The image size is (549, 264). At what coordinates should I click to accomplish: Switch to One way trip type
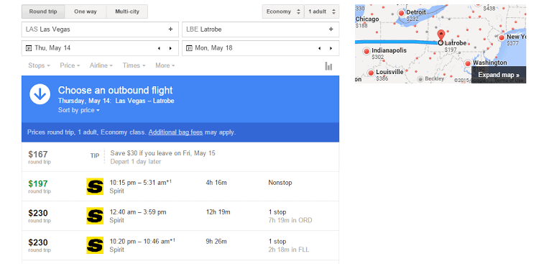pyautogui.click(x=86, y=12)
